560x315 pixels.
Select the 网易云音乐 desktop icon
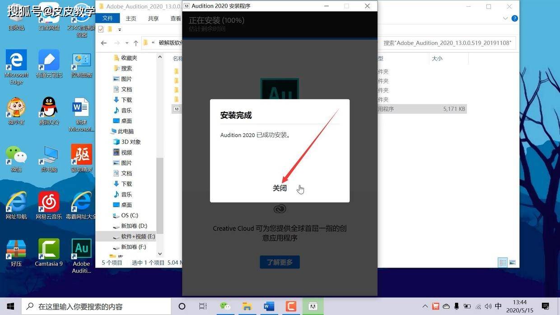point(49,205)
